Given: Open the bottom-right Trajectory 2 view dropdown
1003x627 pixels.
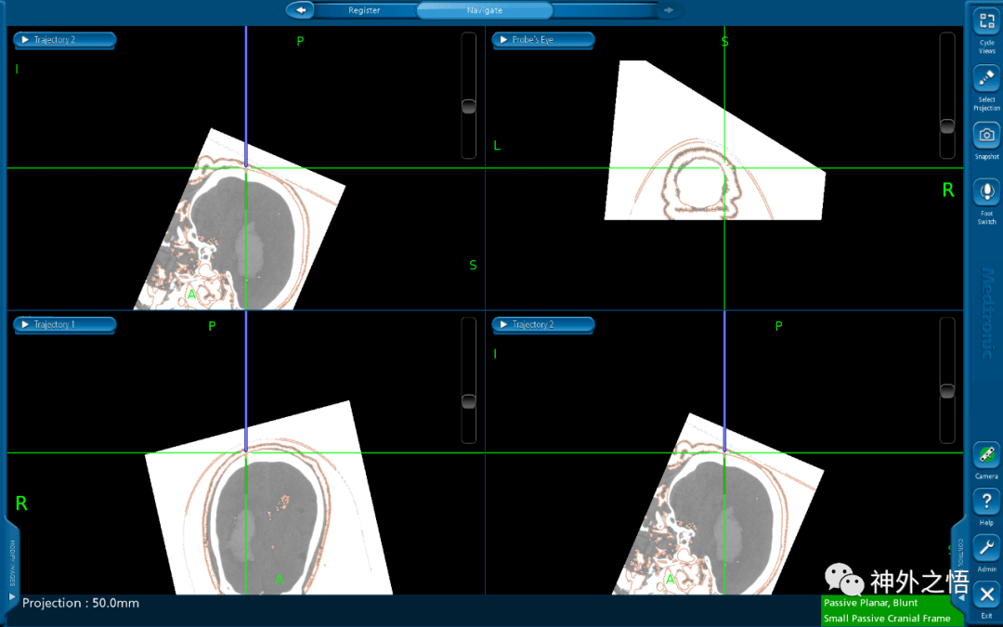Looking at the screenshot, I should [542, 324].
